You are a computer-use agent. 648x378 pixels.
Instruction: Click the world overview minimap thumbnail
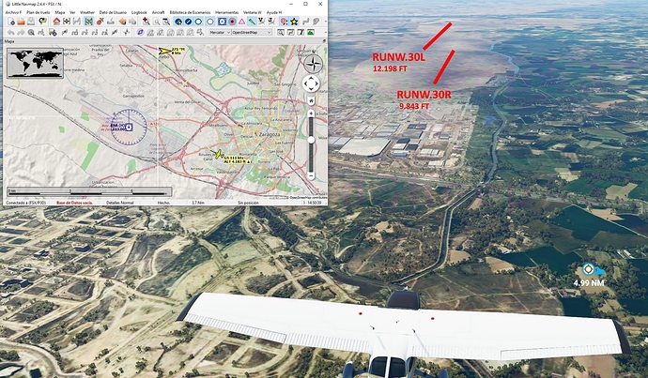tap(35, 63)
